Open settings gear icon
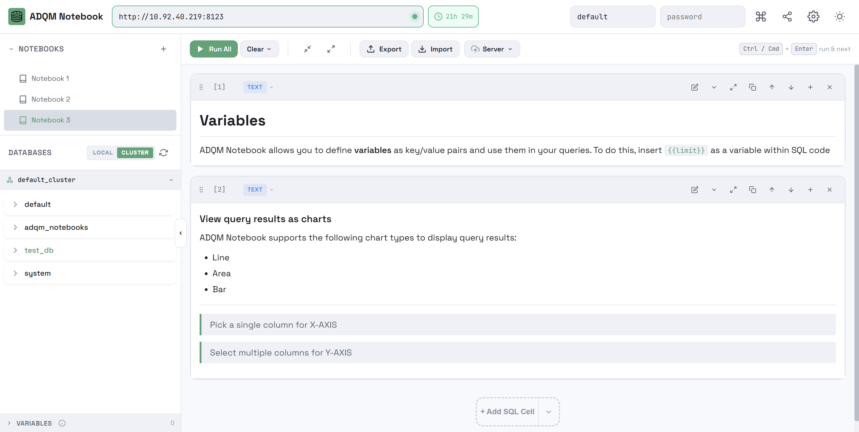This screenshot has width=859, height=432. click(813, 17)
